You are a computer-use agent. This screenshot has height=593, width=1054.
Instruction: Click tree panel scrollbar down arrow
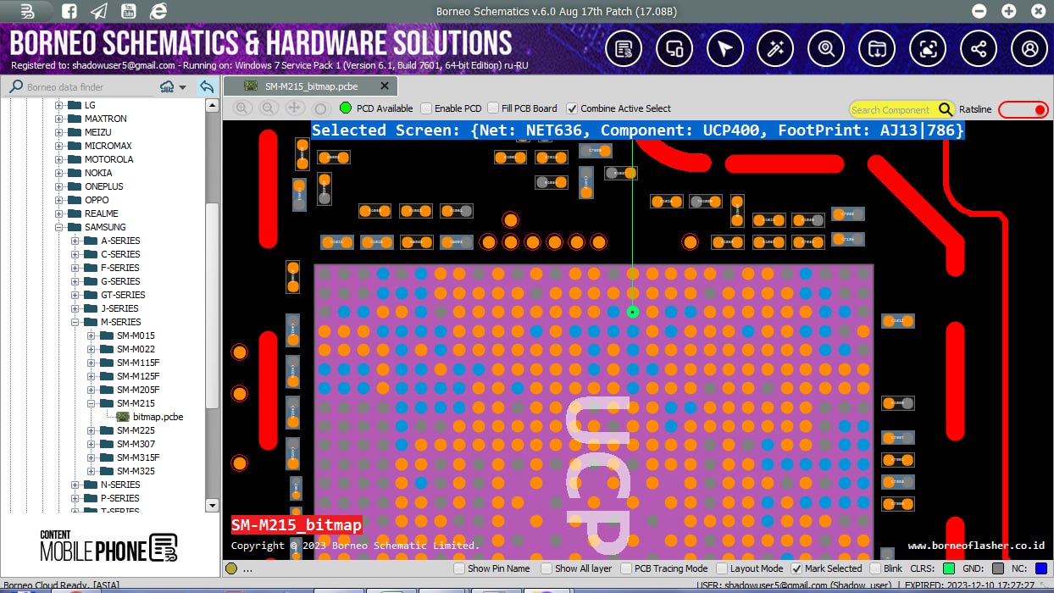coord(212,505)
